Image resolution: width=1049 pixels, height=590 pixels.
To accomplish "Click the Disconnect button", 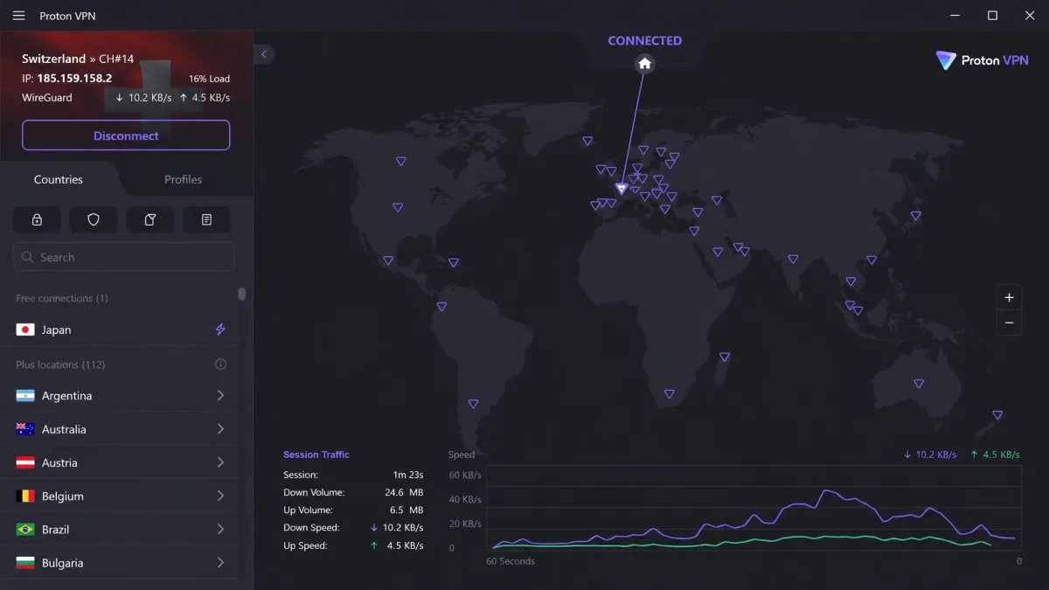I will [126, 135].
